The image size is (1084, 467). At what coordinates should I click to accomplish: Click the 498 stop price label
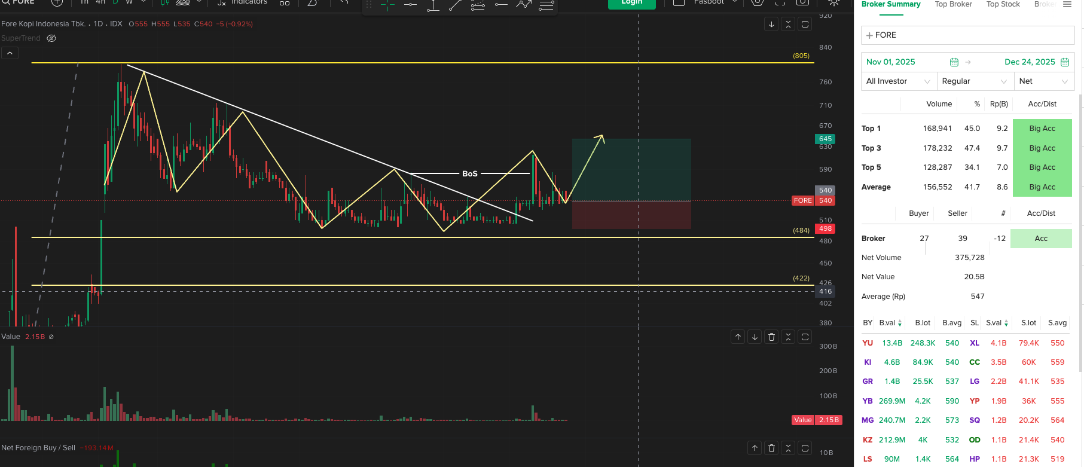tap(825, 228)
